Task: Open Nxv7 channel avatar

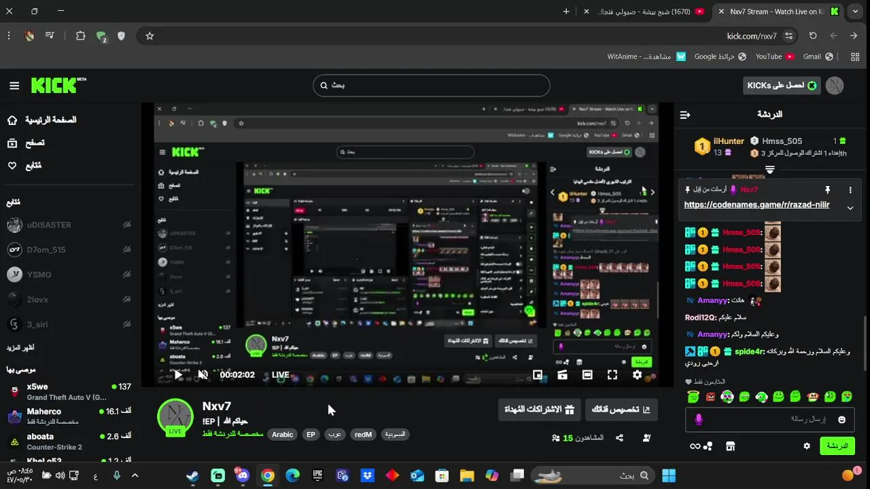Action: [175, 416]
